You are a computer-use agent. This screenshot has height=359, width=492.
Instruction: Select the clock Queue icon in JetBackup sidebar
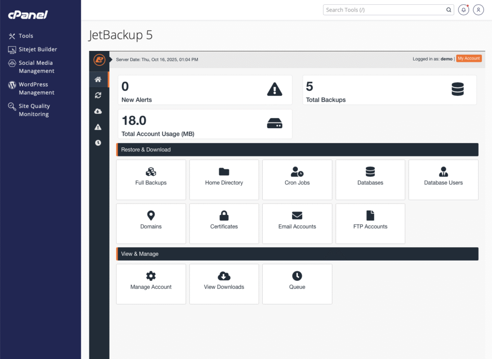click(x=98, y=143)
